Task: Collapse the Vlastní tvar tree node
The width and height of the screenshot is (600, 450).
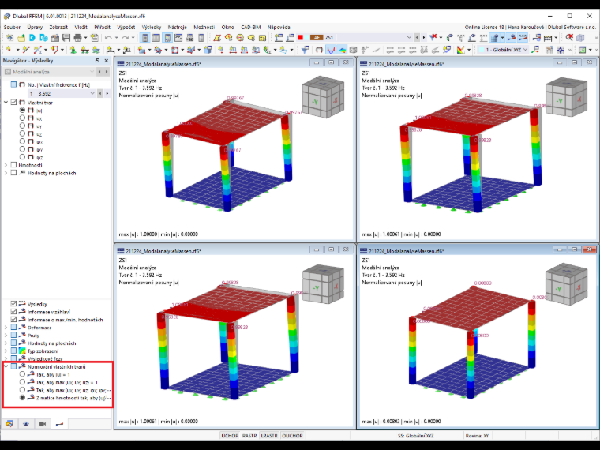Action: point(6,103)
